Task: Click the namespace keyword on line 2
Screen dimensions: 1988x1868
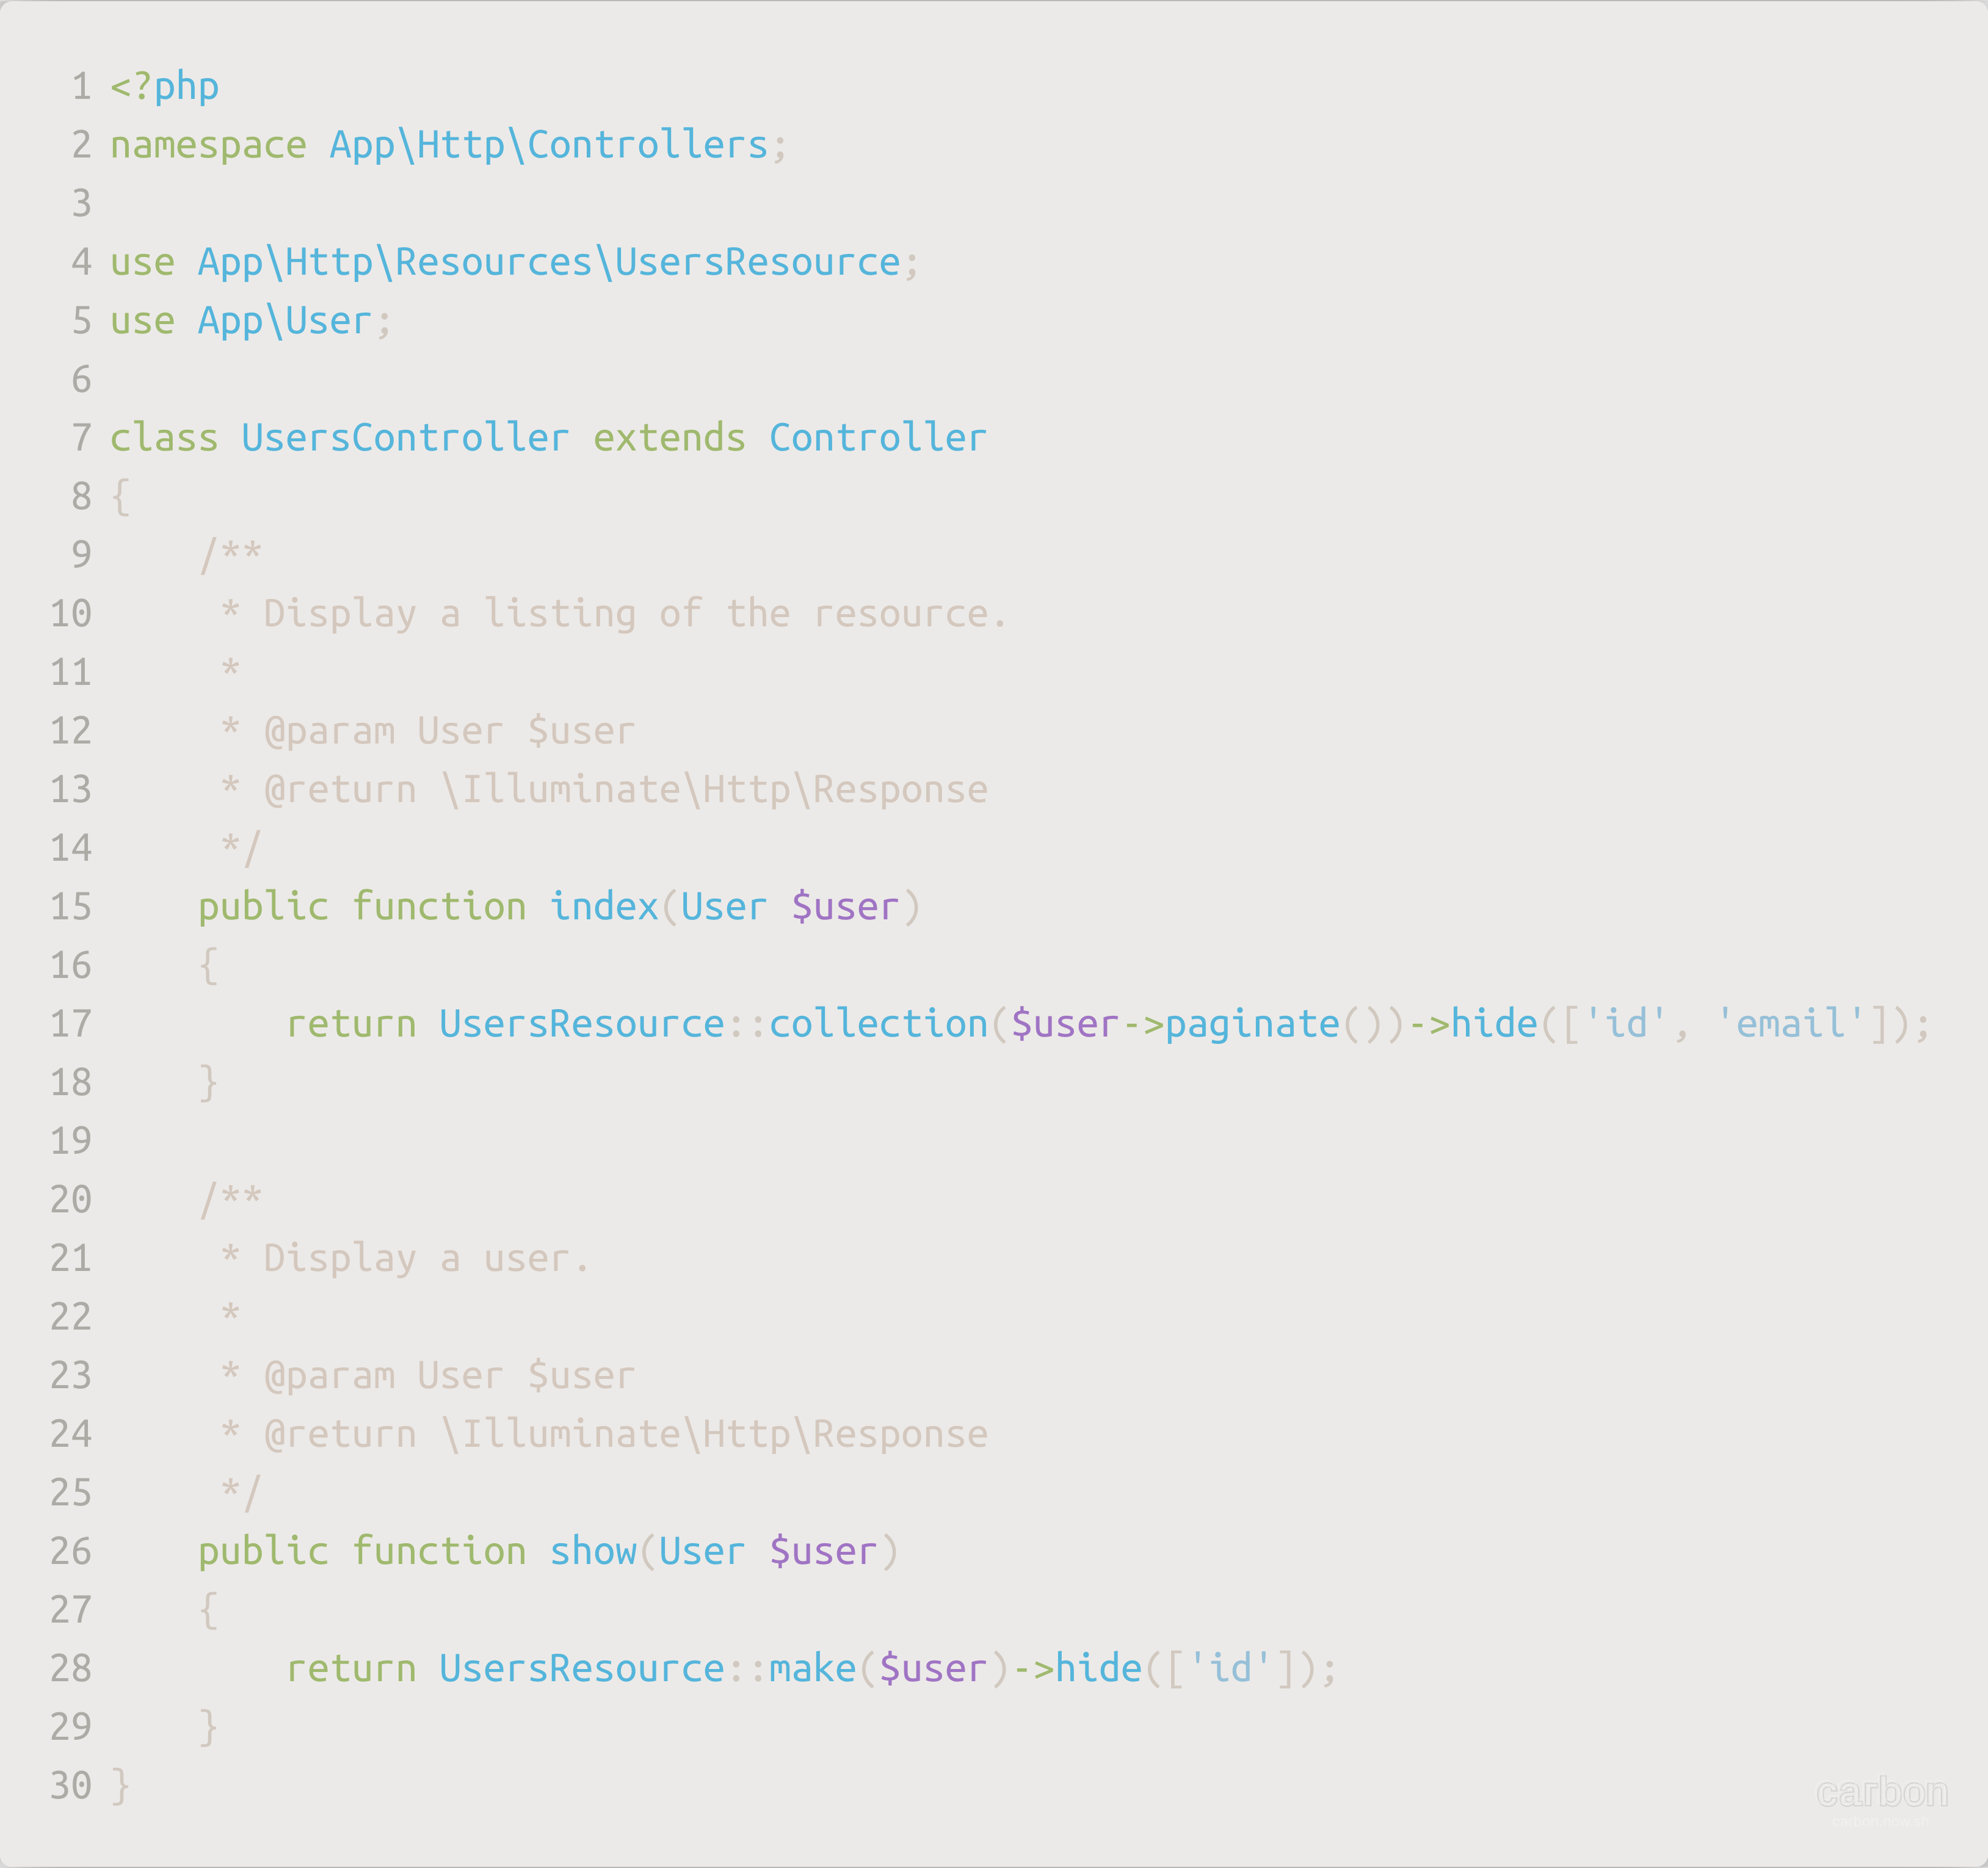Action: coord(208,146)
